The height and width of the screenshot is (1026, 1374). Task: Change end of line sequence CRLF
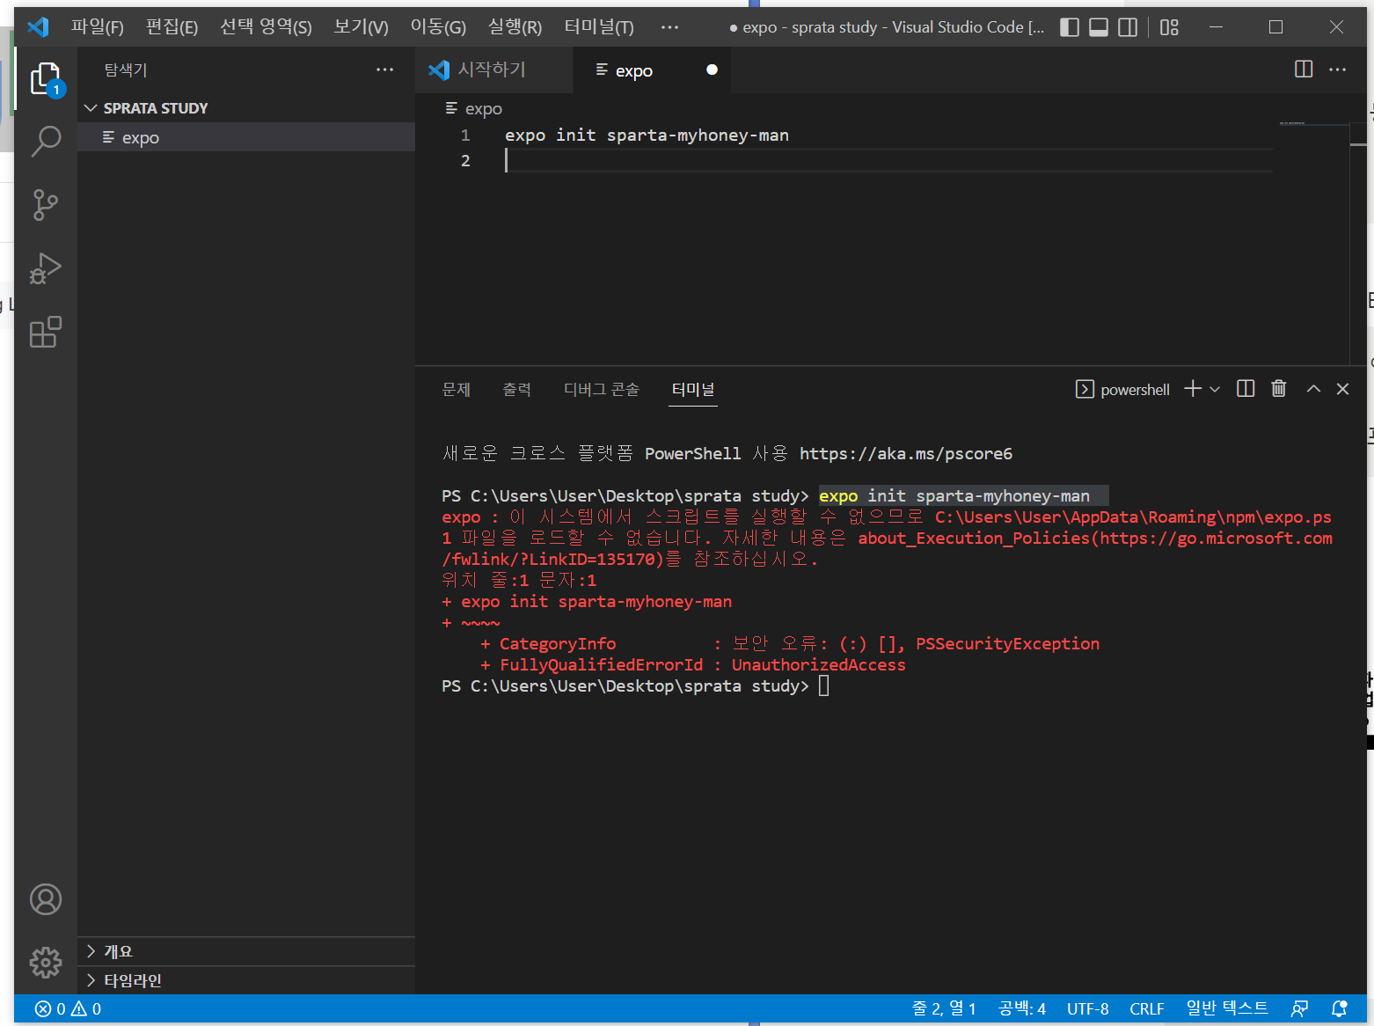pyautogui.click(x=1147, y=1008)
